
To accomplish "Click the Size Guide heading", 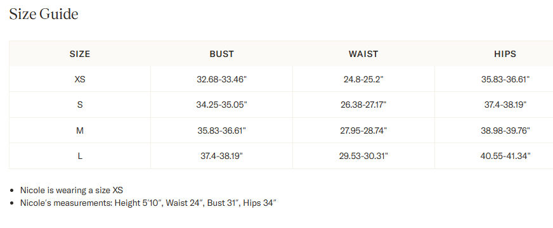I will (44, 14).
